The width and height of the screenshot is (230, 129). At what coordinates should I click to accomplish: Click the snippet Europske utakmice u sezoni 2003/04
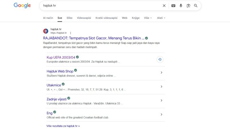tap(83, 62)
